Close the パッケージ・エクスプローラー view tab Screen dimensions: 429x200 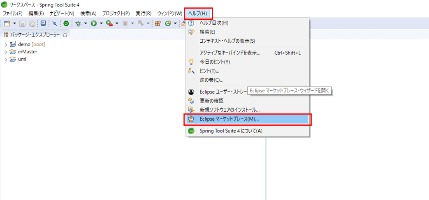pyautogui.click(x=65, y=35)
